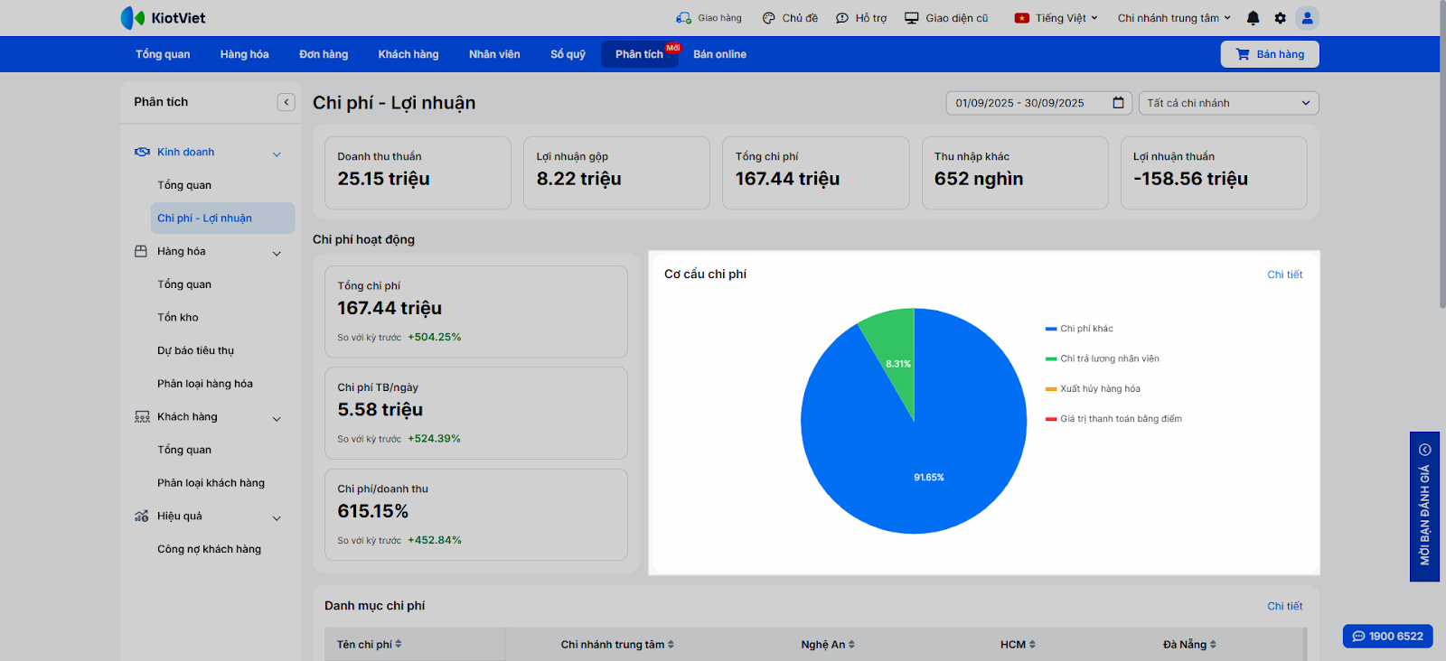Toggle Chi phí khác legend item
Viewport: 1446px width, 661px height.
coord(1085,329)
